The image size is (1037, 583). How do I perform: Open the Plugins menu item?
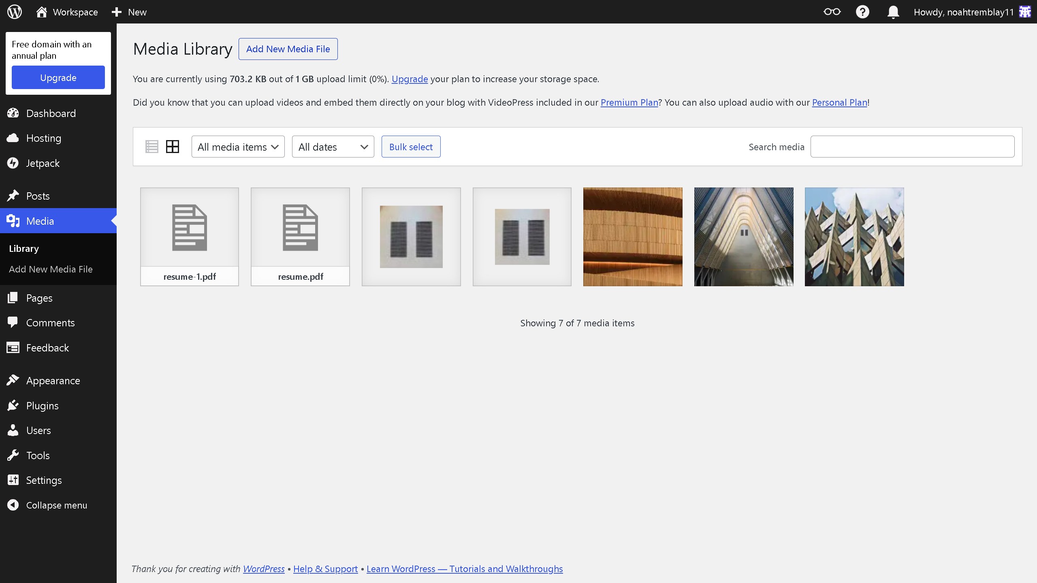[x=42, y=406]
